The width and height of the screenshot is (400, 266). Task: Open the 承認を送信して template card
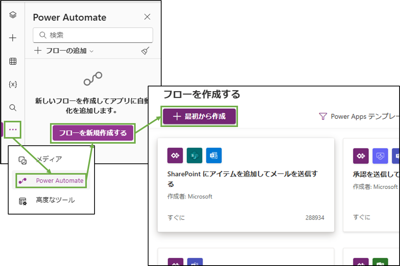pyautogui.click(x=371, y=185)
